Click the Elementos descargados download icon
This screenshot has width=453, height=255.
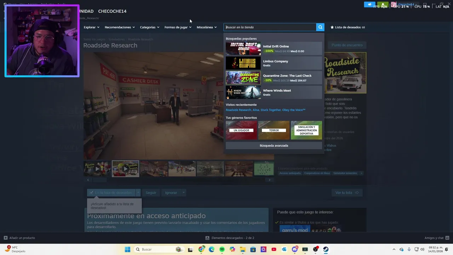207,238
